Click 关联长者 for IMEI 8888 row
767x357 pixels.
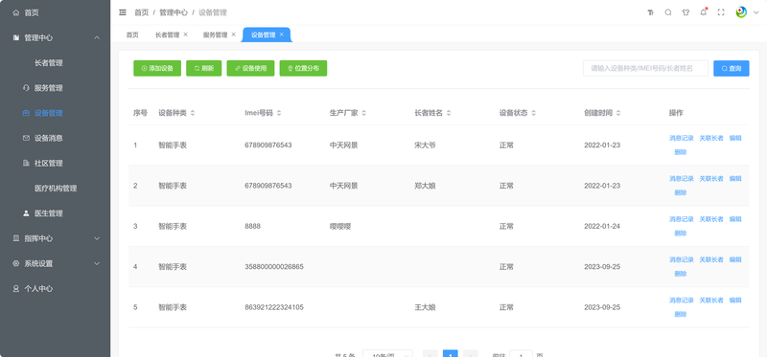coord(711,219)
